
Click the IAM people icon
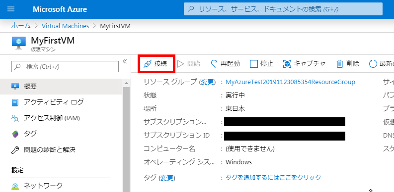(x=15, y=118)
